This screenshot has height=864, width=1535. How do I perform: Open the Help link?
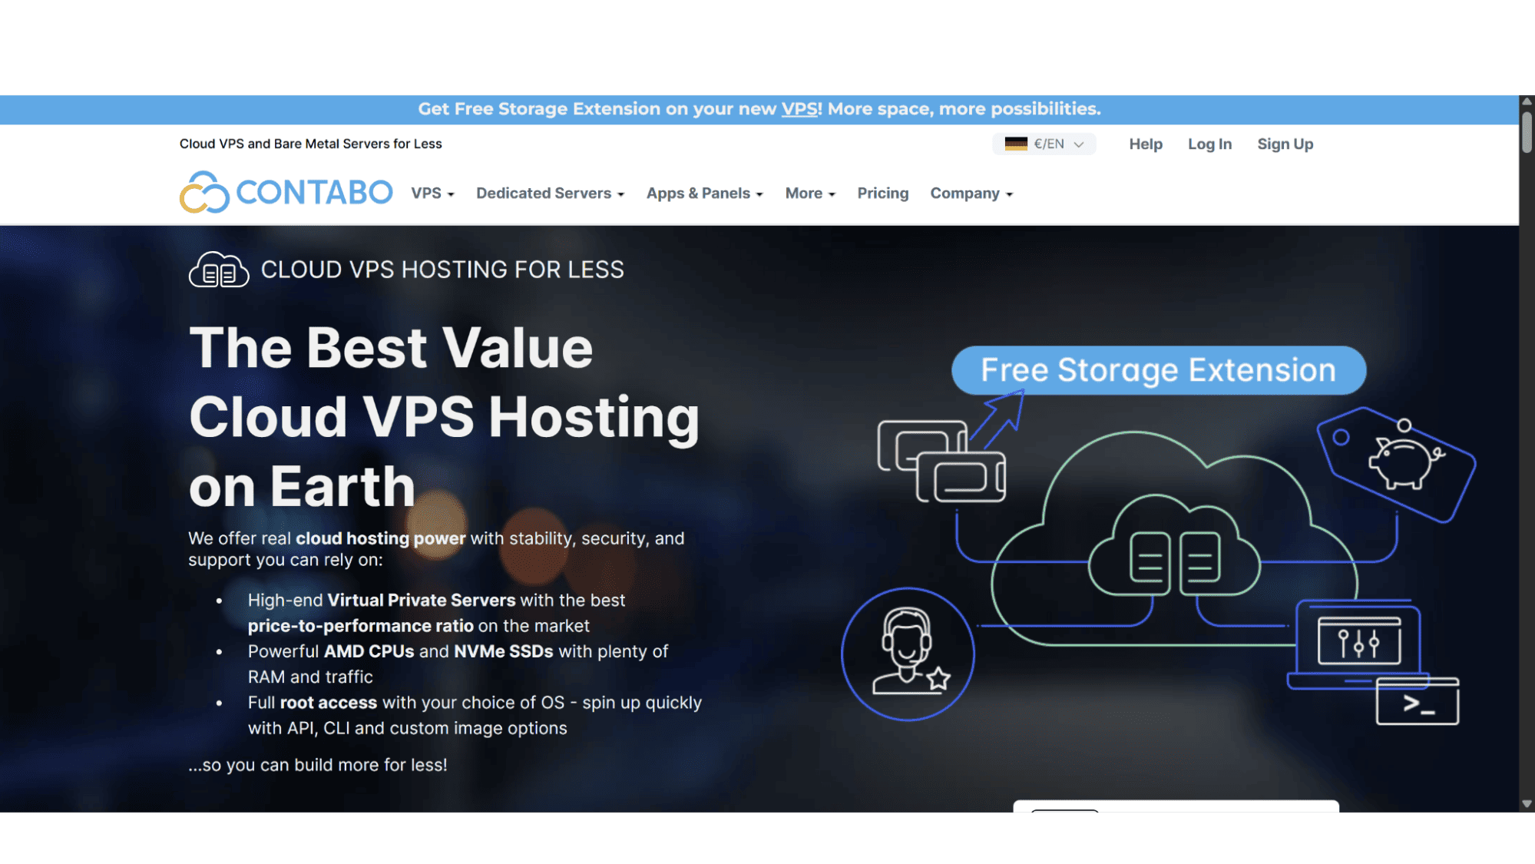(1145, 144)
